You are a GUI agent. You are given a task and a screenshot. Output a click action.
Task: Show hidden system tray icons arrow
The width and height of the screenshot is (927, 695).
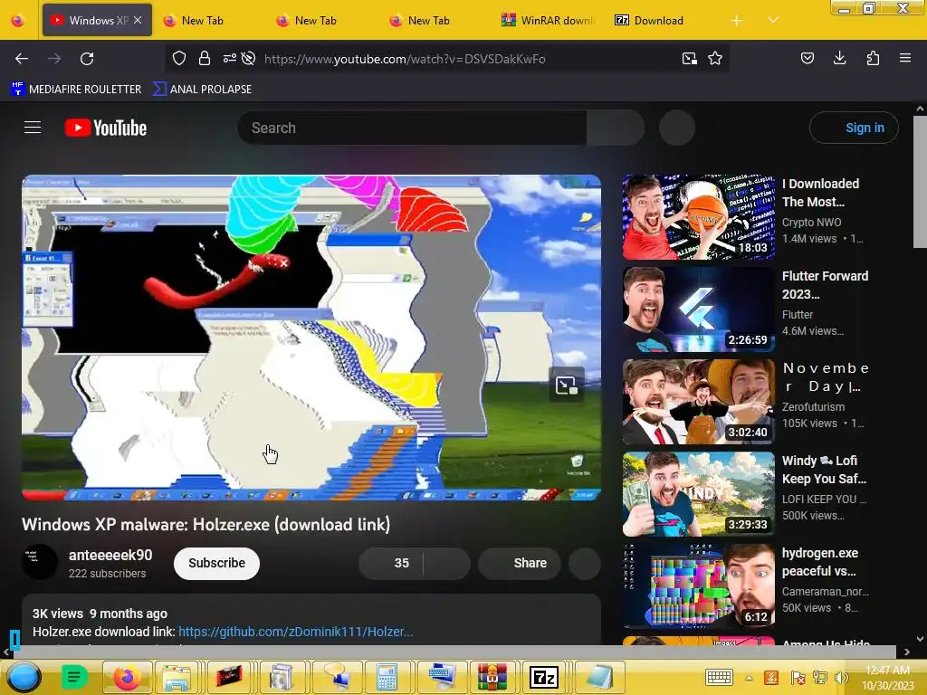pyautogui.click(x=749, y=678)
